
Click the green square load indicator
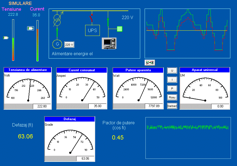point(119,29)
